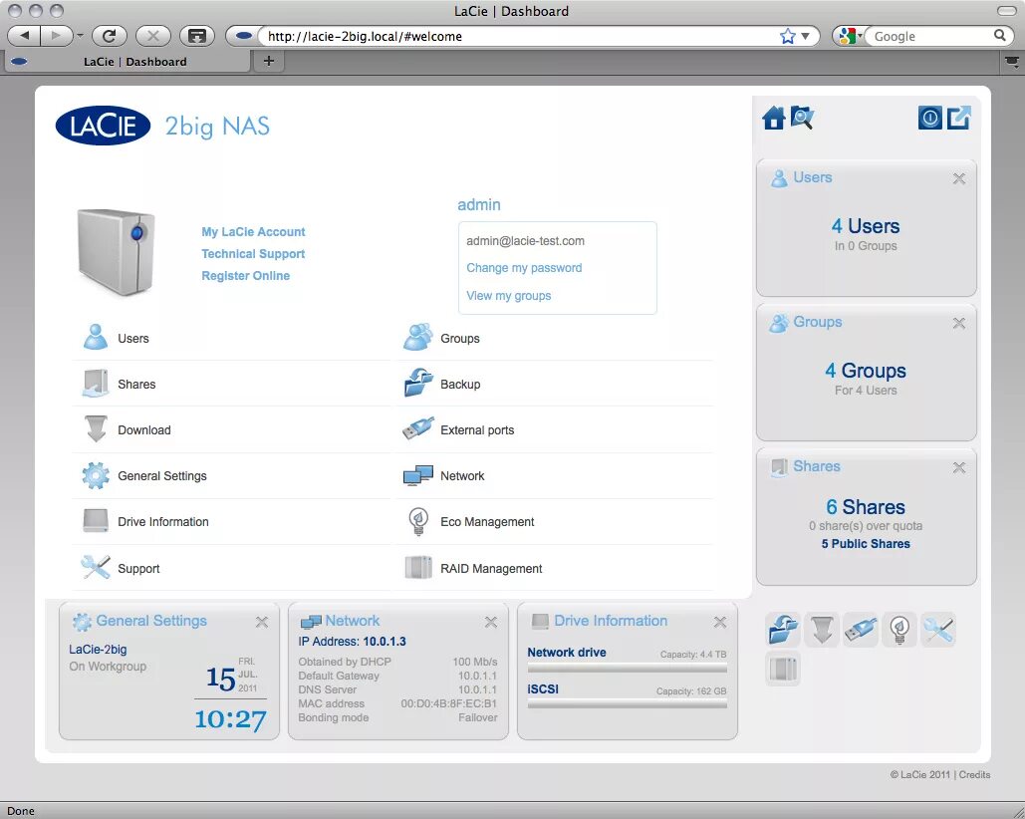The width and height of the screenshot is (1025, 819).
Task: Open the Groups section icon
Action: coord(417,338)
